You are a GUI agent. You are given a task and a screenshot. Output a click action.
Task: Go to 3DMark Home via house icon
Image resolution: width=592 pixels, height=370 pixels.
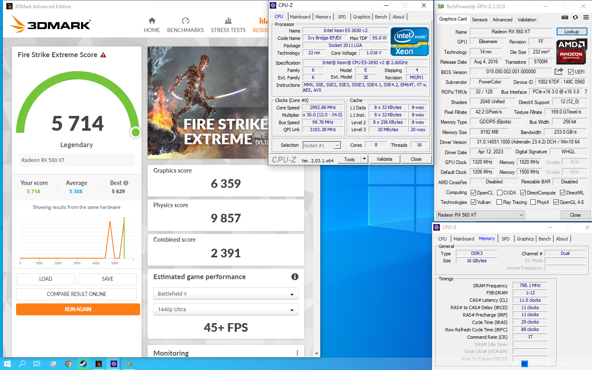click(x=152, y=21)
